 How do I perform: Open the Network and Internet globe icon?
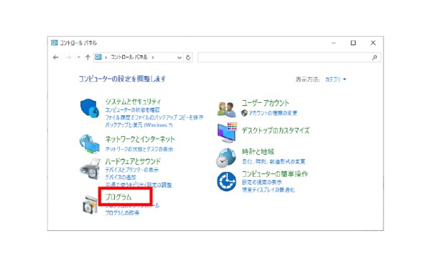pyautogui.click(x=90, y=144)
